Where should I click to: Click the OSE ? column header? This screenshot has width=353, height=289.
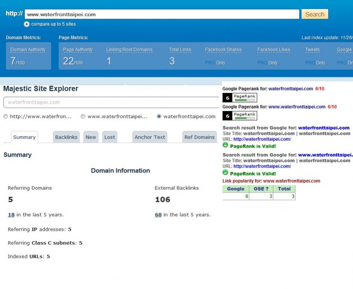[x=261, y=189]
